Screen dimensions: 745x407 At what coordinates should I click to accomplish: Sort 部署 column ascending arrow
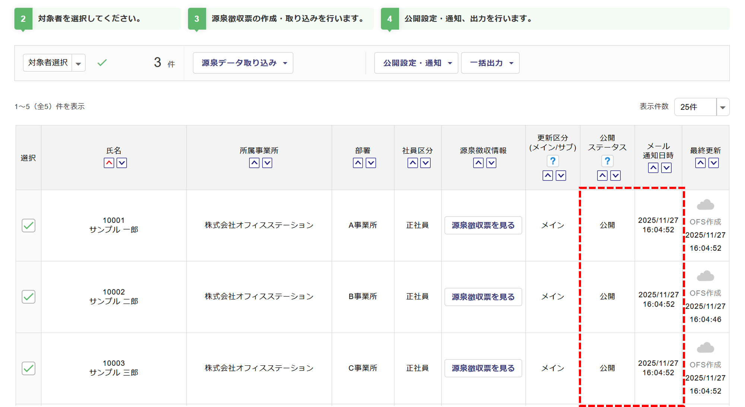(x=358, y=163)
